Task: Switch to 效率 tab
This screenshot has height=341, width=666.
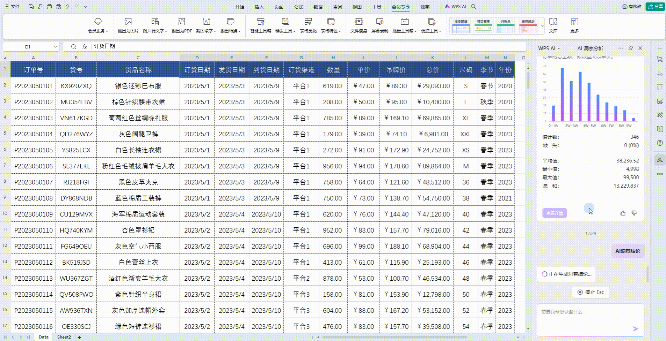Action: [x=425, y=7]
